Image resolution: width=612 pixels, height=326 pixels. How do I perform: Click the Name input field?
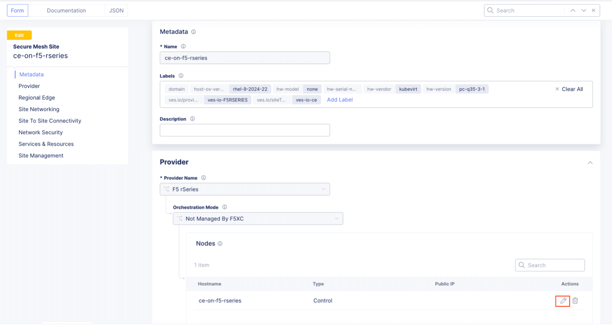tap(245, 58)
